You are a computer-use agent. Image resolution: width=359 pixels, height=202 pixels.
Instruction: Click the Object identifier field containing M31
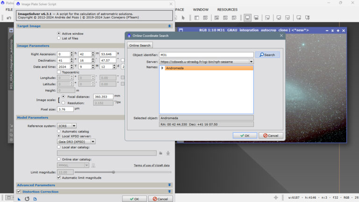click(x=206, y=55)
